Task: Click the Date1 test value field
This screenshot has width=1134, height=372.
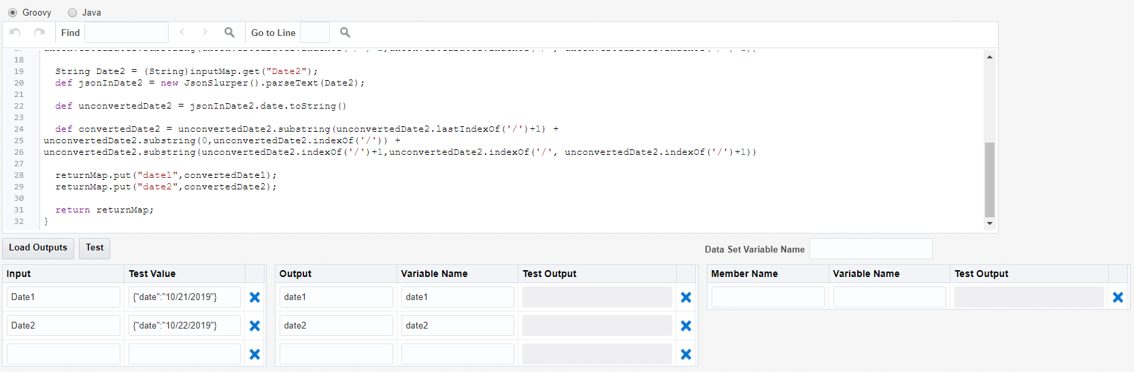Action: pos(184,297)
